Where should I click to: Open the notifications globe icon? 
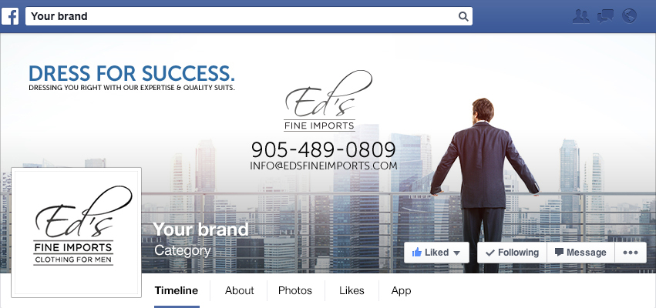coord(629,16)
